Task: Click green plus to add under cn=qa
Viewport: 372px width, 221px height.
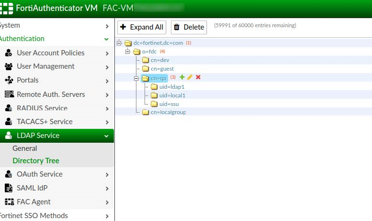Action: point(182,77)
